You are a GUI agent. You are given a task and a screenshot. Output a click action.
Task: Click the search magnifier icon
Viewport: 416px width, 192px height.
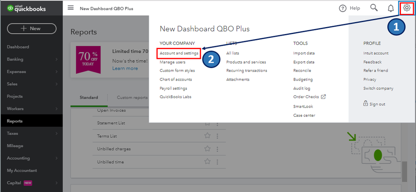point(374,8)
